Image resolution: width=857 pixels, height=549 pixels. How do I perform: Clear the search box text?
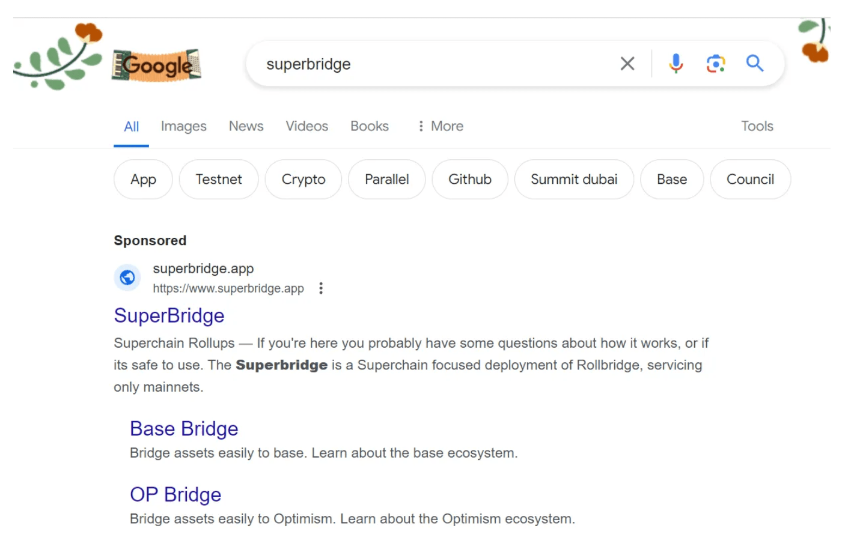(x=627, y=64)
